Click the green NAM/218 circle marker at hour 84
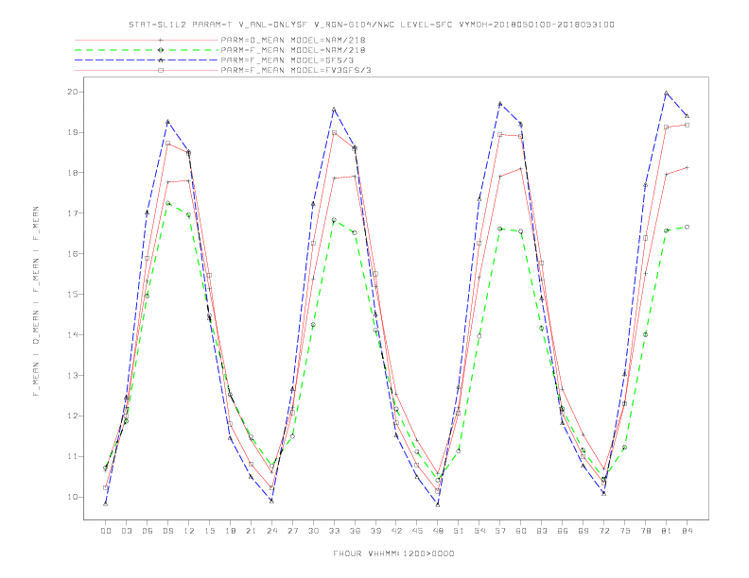 click(687, 227)
